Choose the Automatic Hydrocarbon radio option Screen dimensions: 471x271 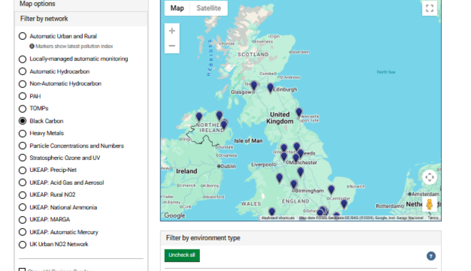[x=23, y=71]
